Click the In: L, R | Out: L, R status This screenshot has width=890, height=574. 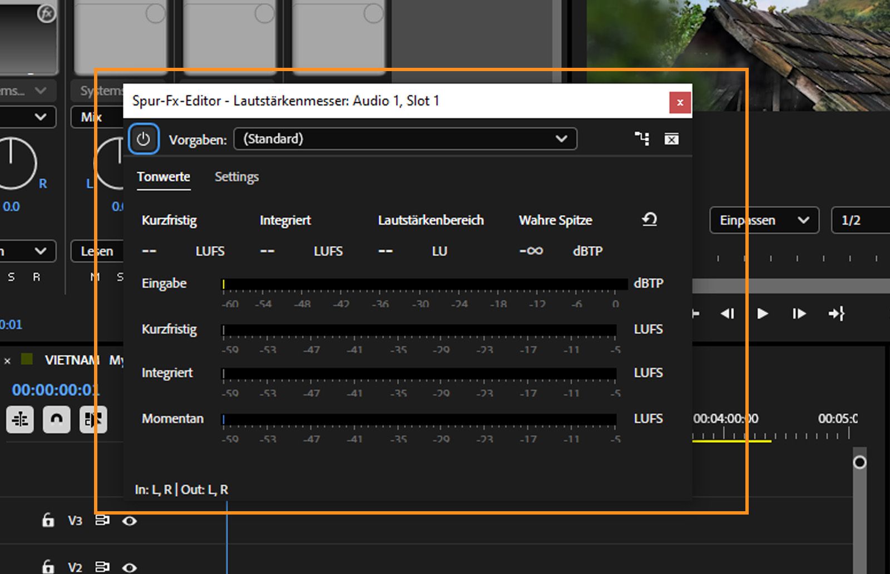pos(181,490)
